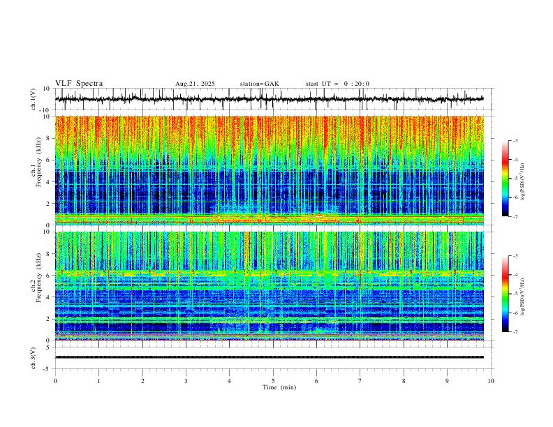Image resolution: width=553 pixels, height=427 pixels.
Task: Click time axis tick label "2"
Action: click(142, 381)
